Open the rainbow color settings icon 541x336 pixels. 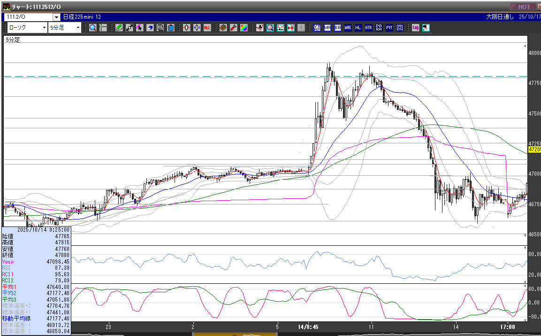point(244,28)
